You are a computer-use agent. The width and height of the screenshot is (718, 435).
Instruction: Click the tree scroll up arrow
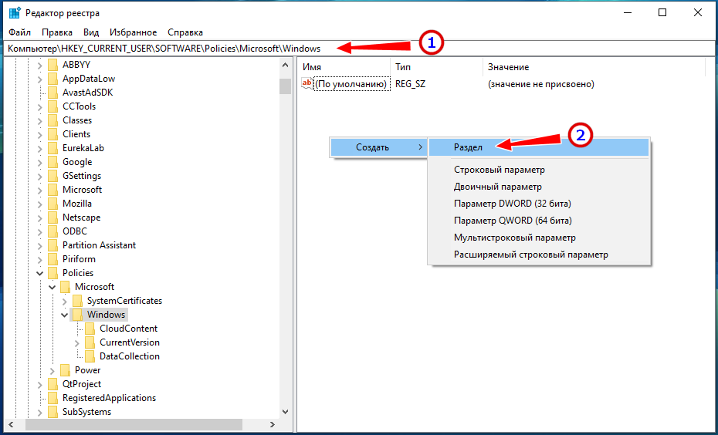point(286,65)
